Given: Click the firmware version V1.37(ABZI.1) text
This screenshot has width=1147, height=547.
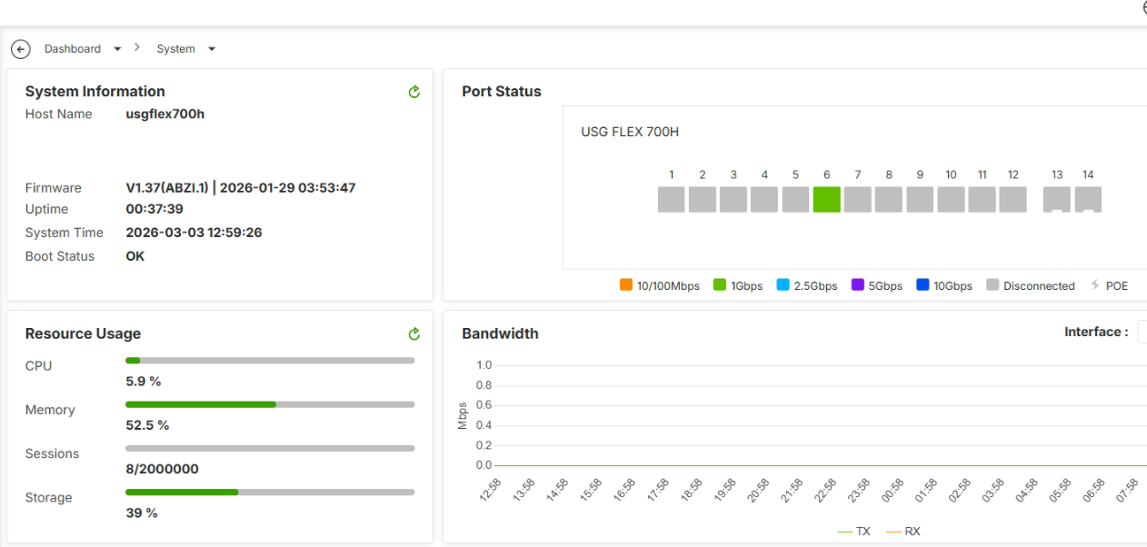Looking at the screenshot, I should coord(168,188).
